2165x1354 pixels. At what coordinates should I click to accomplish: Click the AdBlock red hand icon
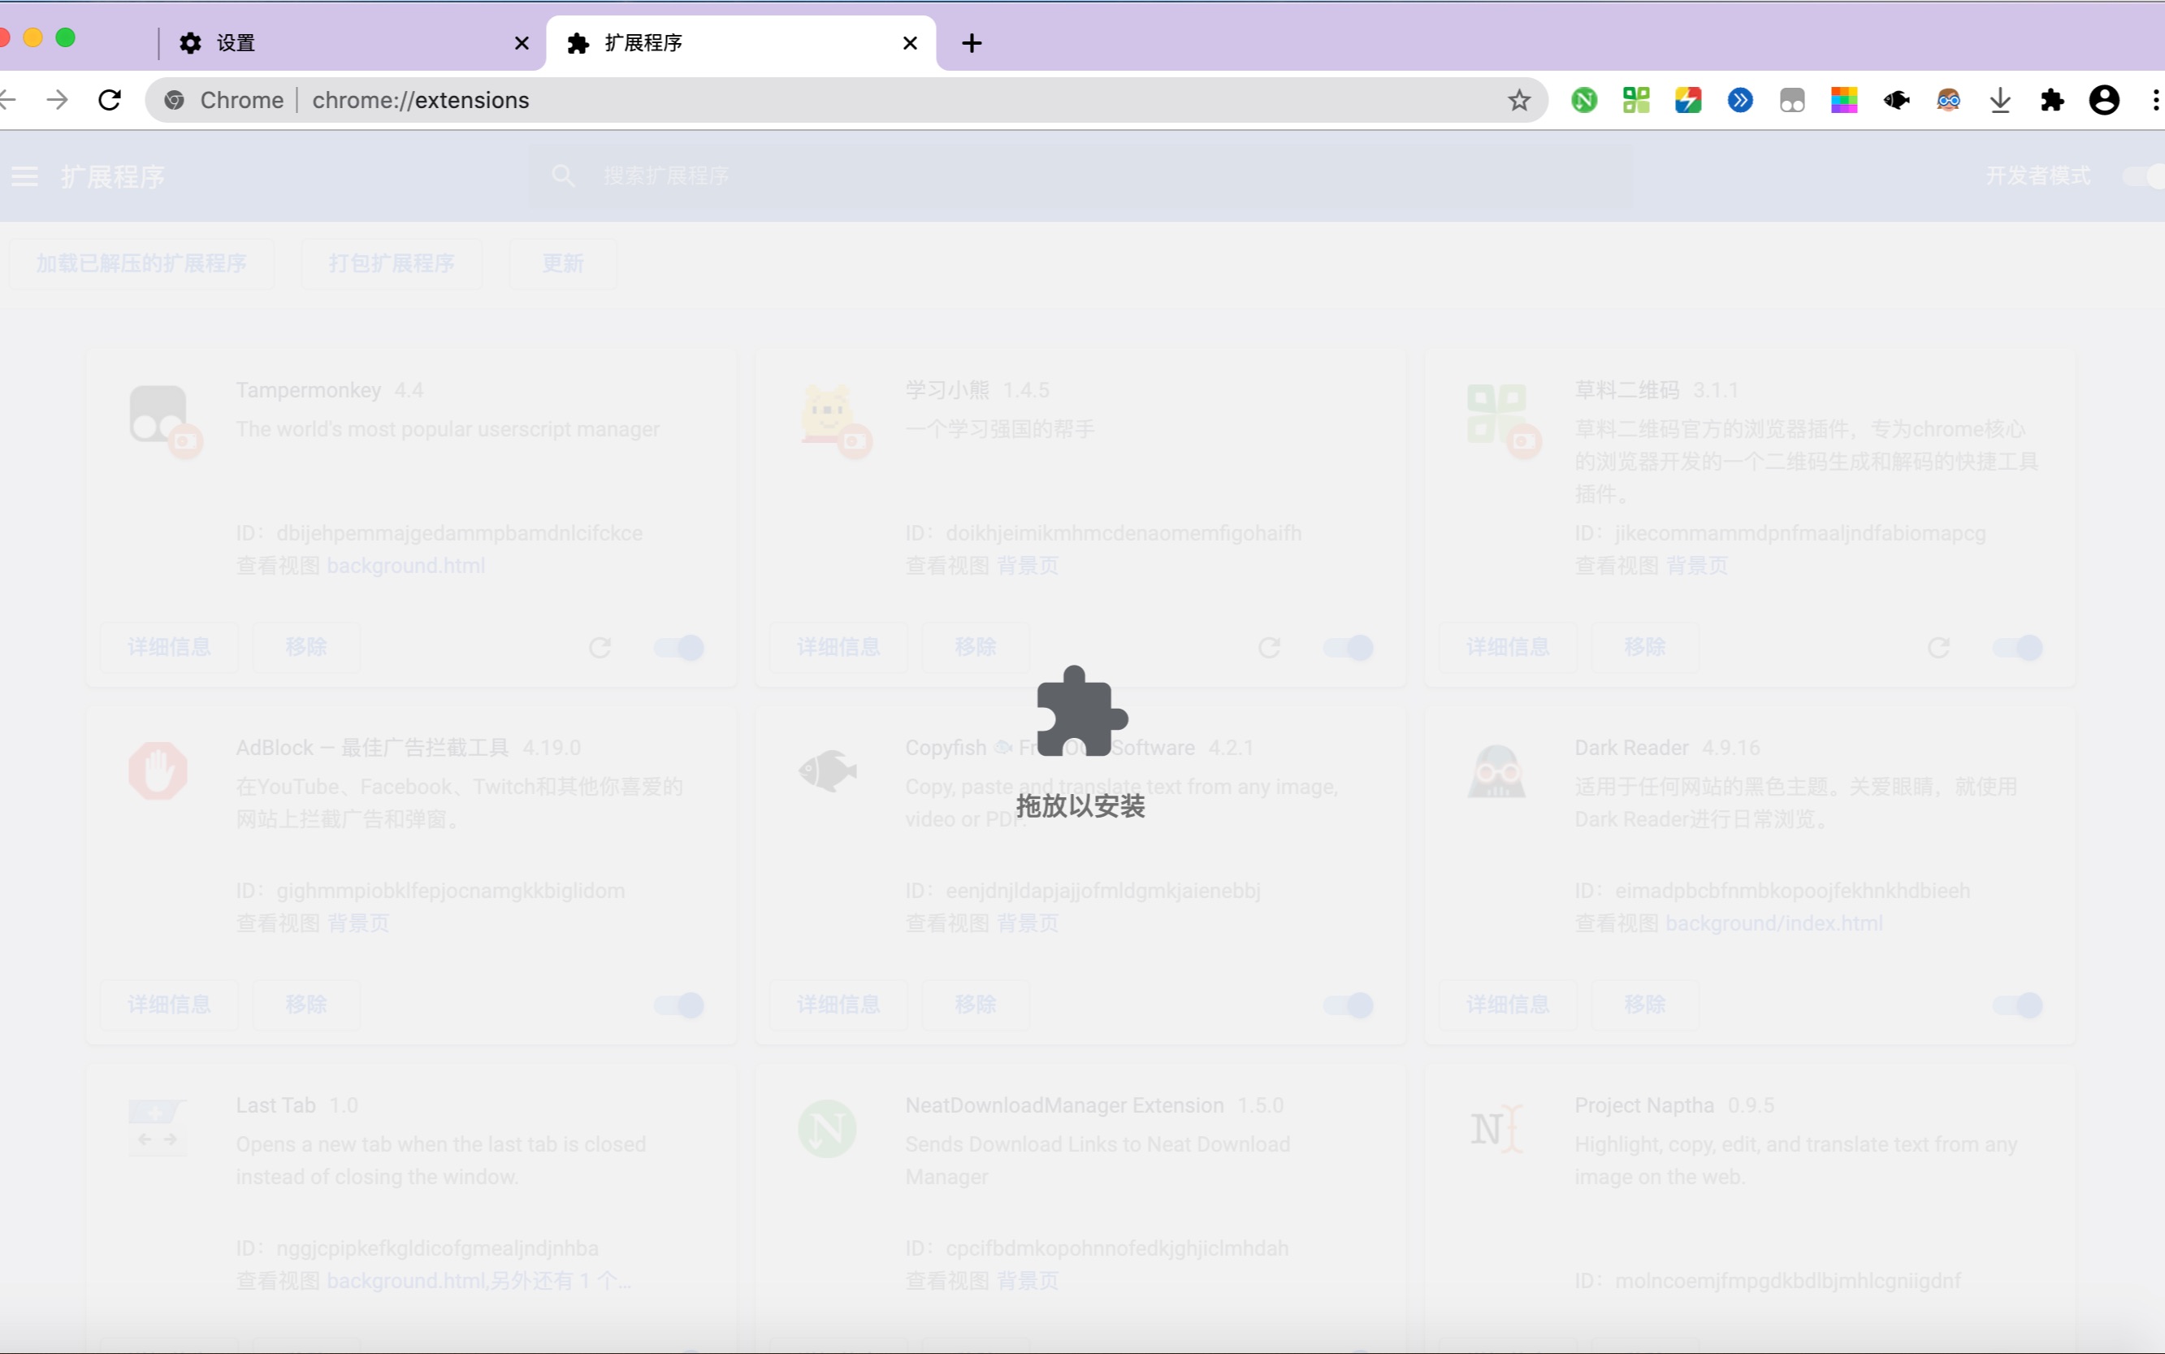pyautogui.click(x=158, y=770)
